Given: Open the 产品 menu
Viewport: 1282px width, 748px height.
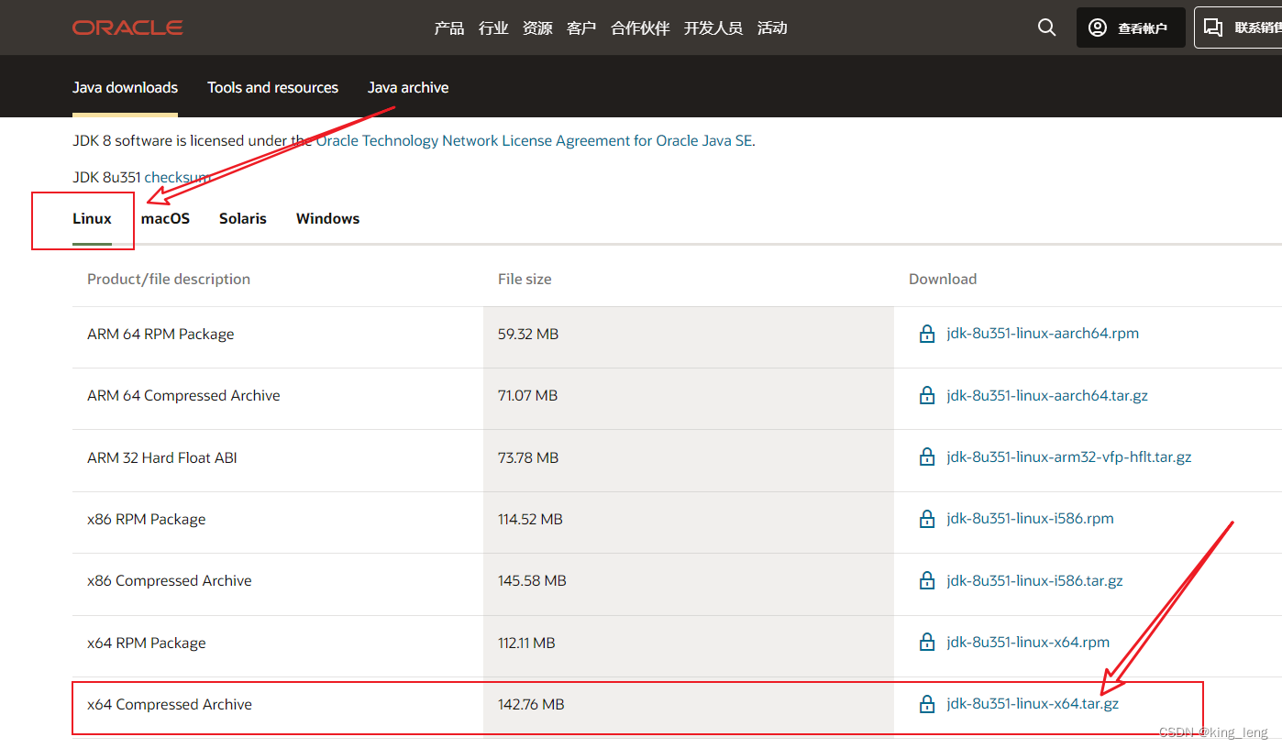Looking at the screenshot, I should 449,28.
